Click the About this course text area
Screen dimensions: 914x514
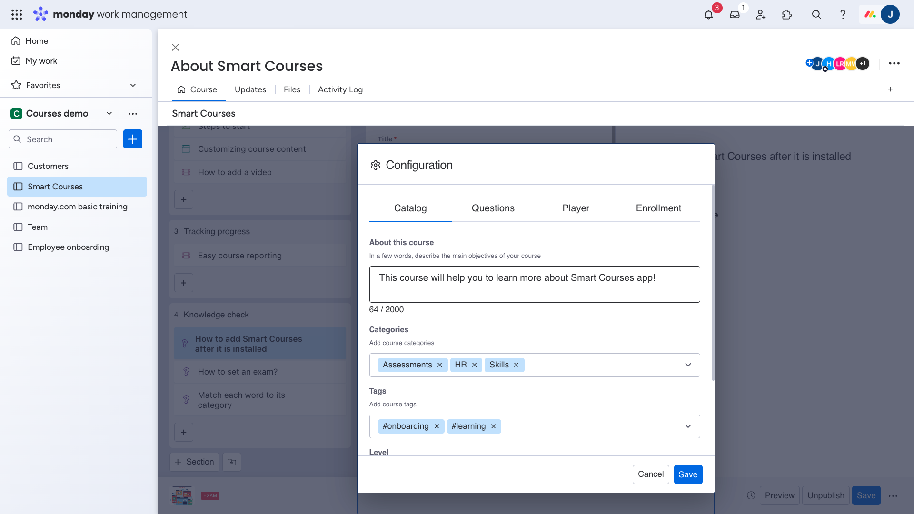point(534,284)
